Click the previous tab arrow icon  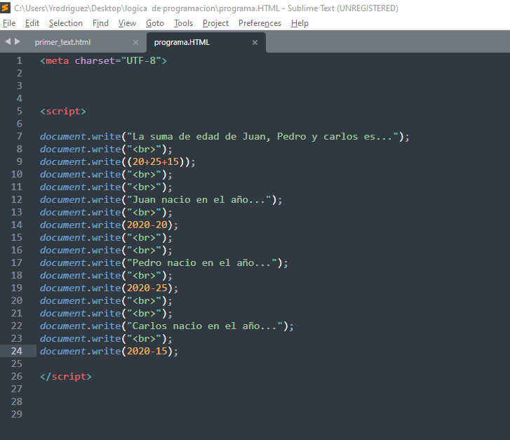pyautogui.click(x=8, y=41)
